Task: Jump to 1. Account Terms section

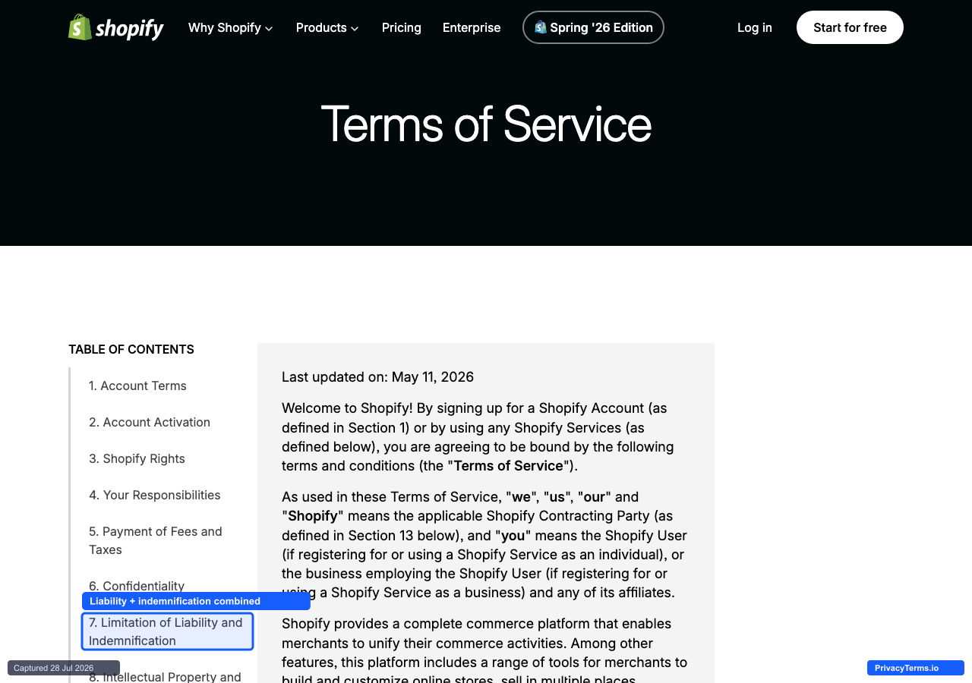Action: (137, 386)
